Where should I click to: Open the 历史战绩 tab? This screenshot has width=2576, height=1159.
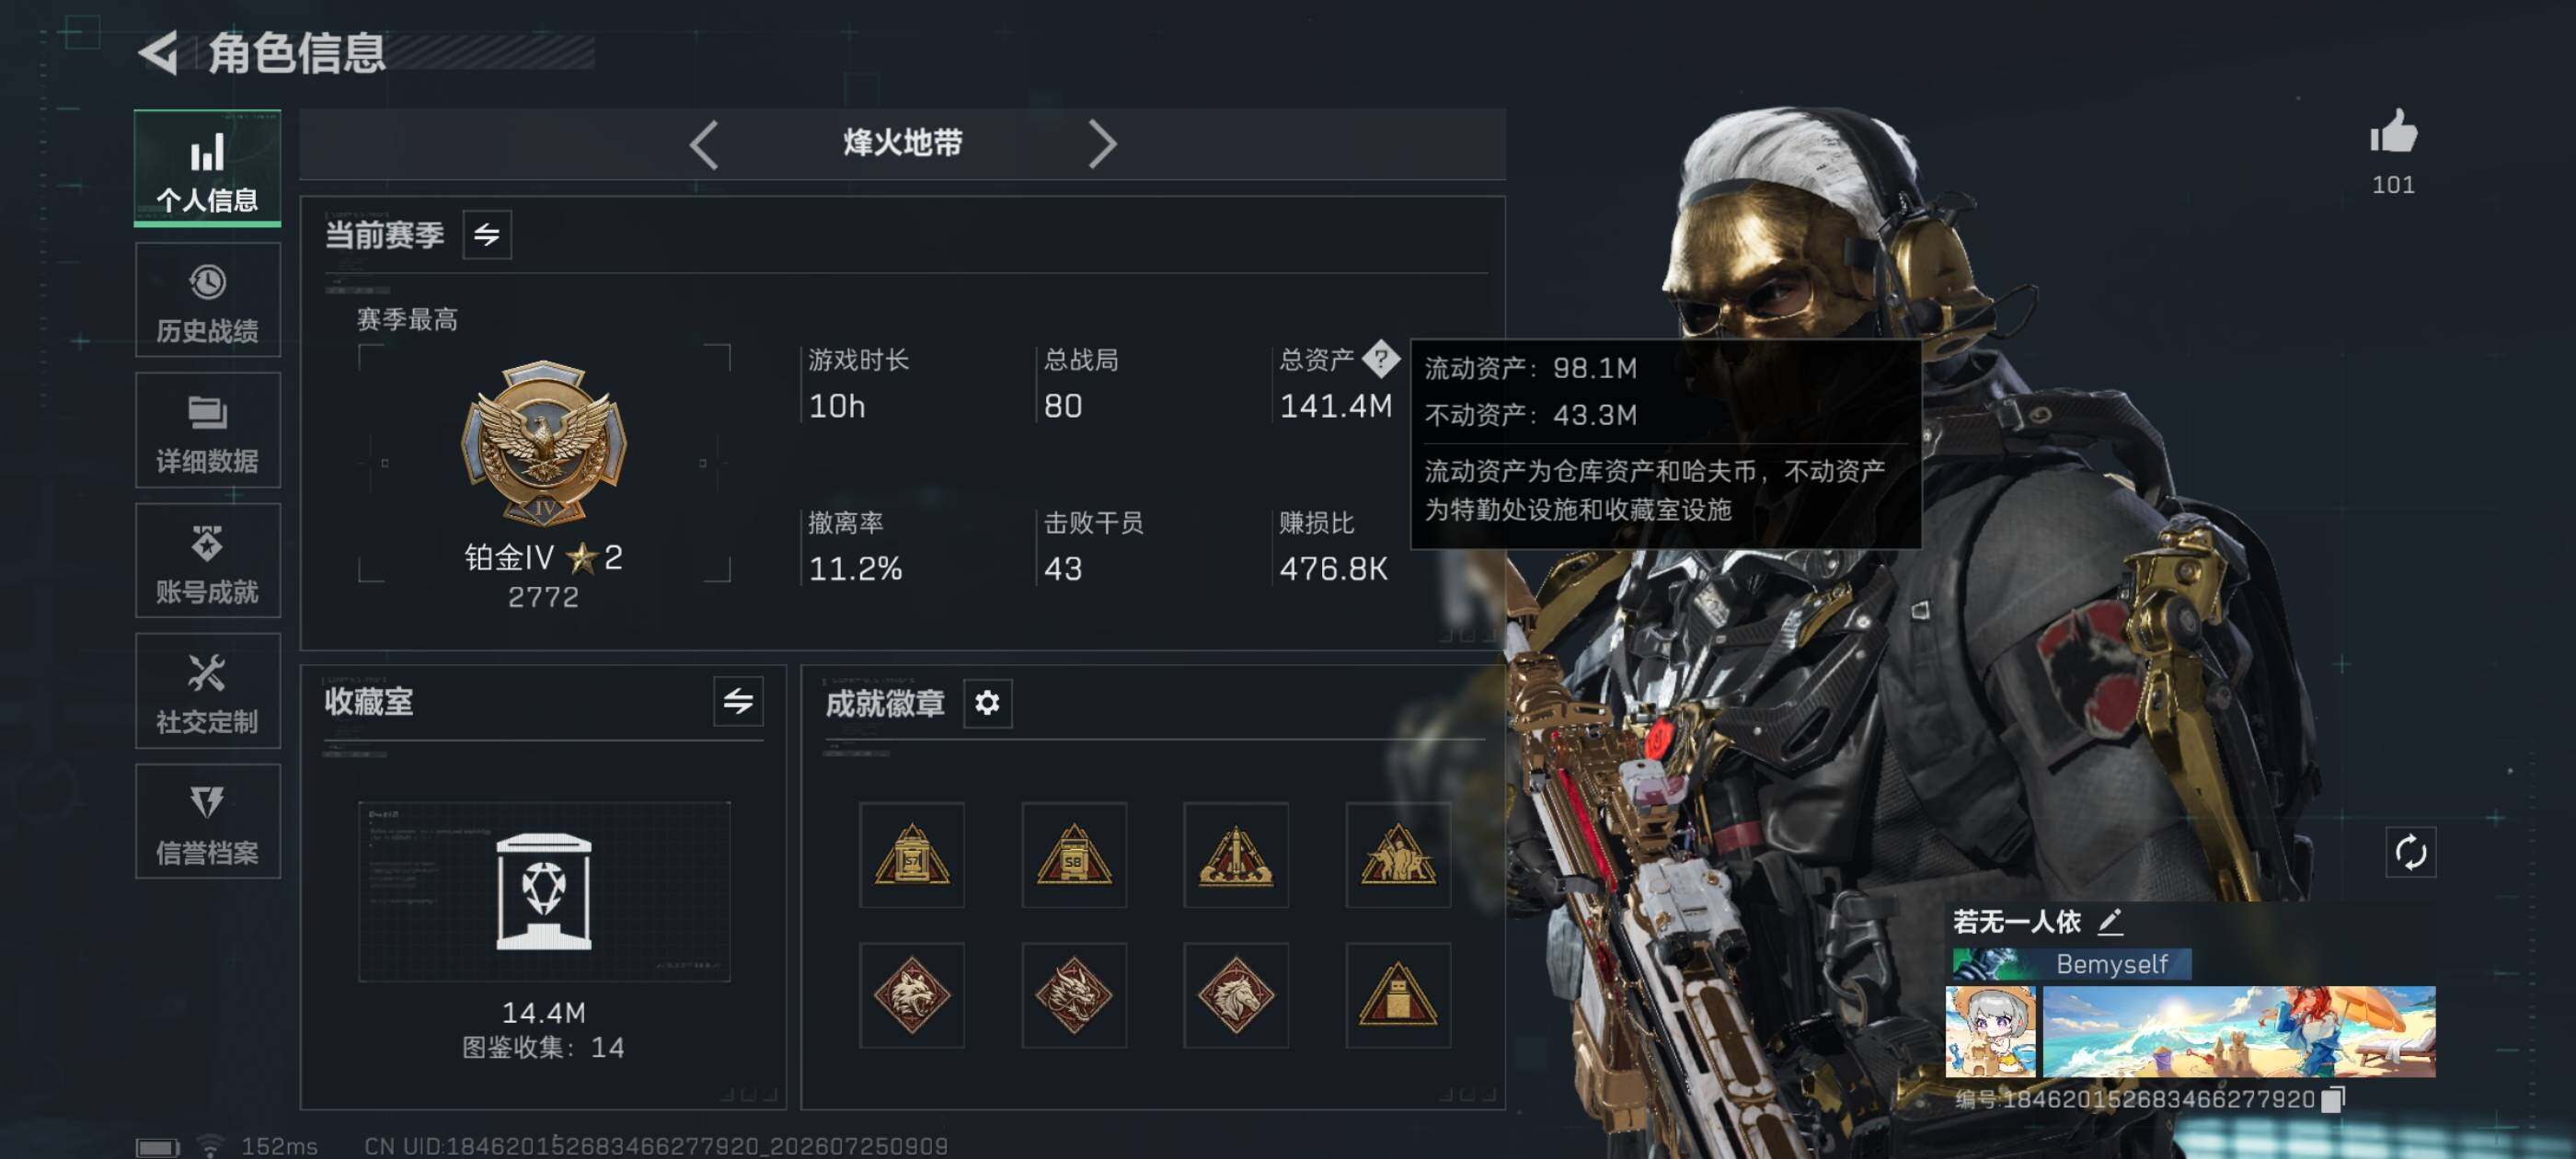click(x=208, y=300)
